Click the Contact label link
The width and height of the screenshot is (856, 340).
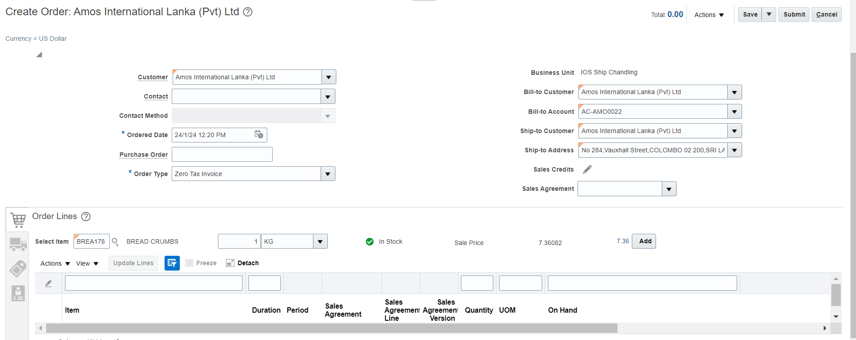coord(156,96)
